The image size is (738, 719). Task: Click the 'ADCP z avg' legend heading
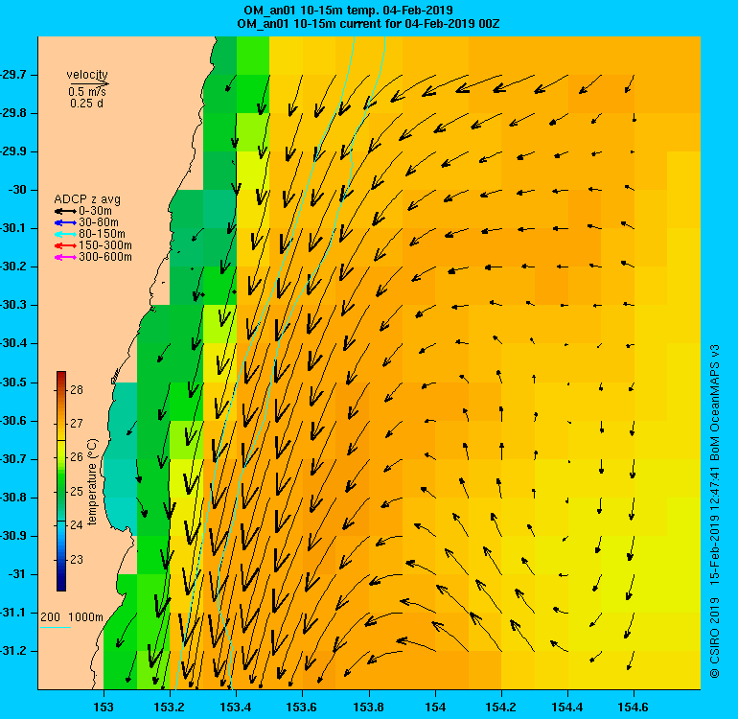click(87, 199)
